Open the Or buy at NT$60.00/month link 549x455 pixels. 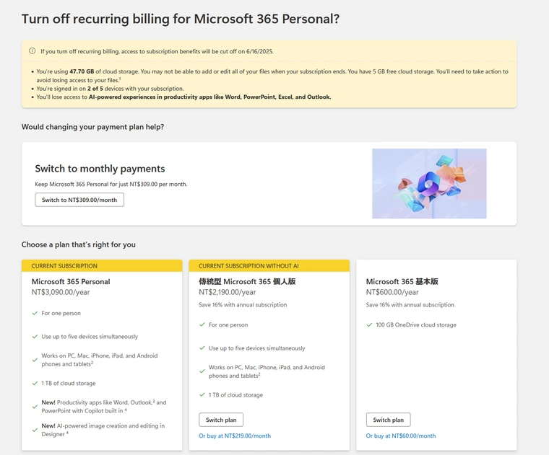[401, 436]
